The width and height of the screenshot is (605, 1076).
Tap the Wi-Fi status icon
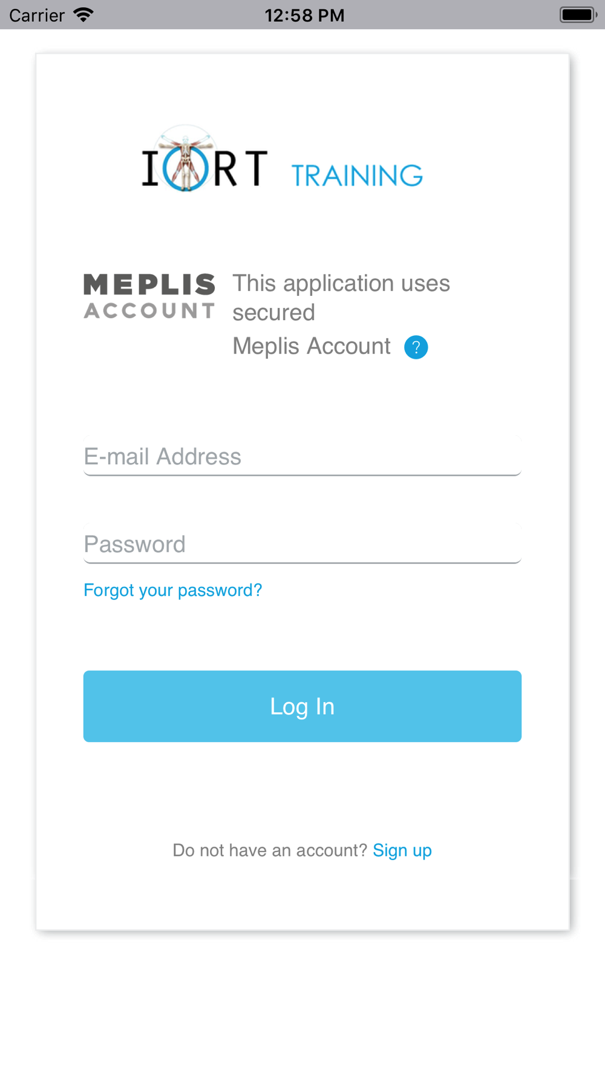[x=83, y=15]
